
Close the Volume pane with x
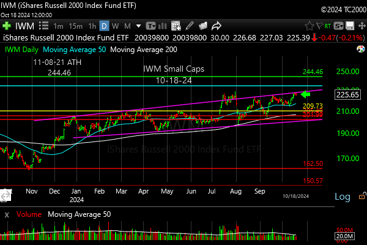pyautogui.click(x=7, y=214)
